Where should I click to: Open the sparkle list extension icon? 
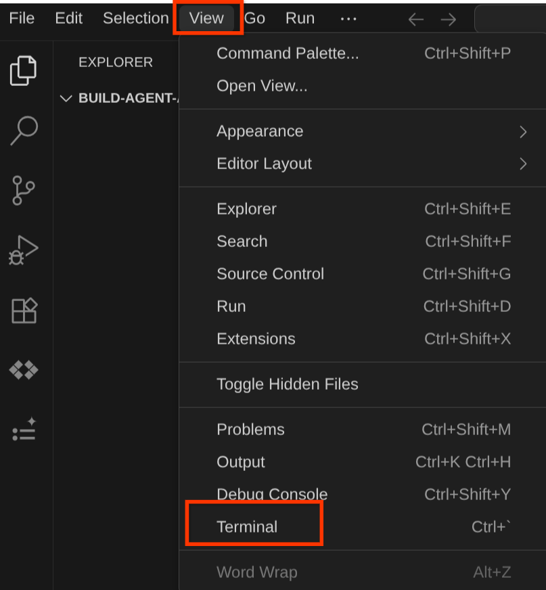(x=24, y=429)
